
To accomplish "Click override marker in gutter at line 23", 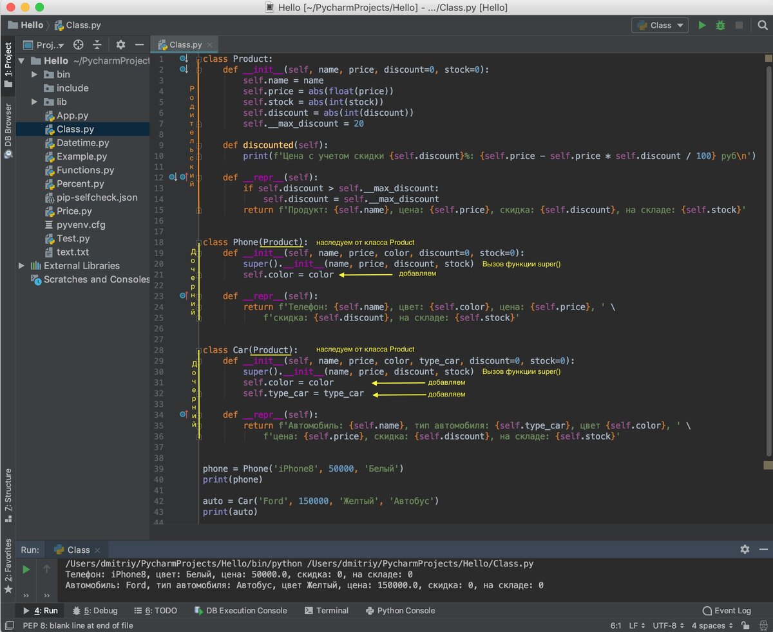I will 184,295.
